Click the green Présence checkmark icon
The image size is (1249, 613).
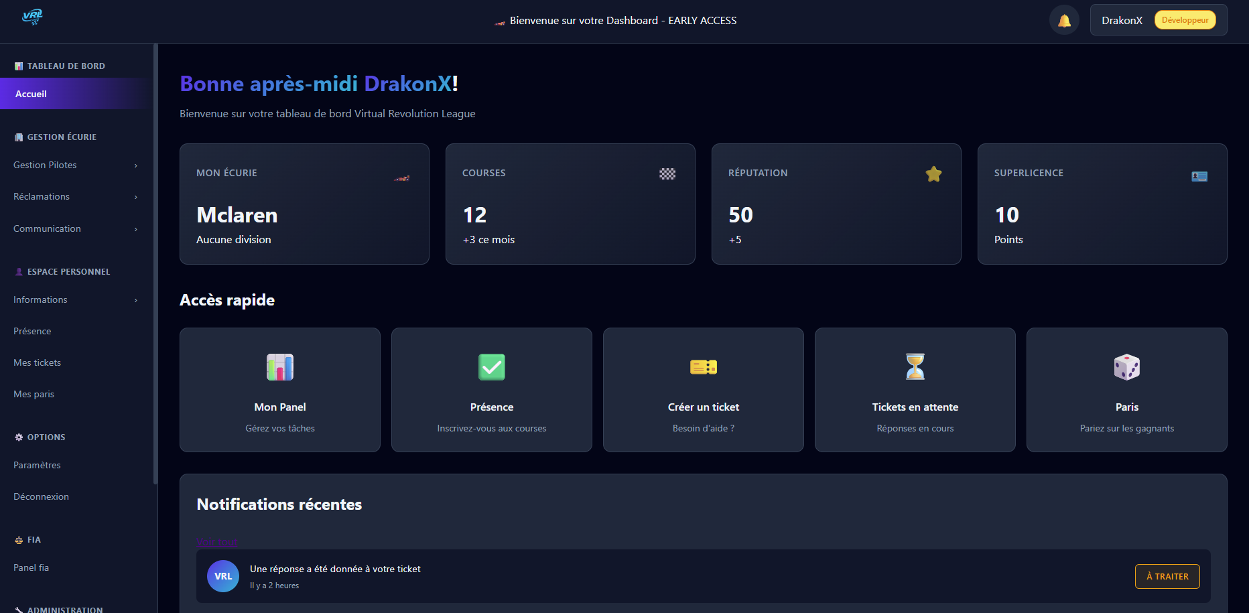(x=492, y=367)
